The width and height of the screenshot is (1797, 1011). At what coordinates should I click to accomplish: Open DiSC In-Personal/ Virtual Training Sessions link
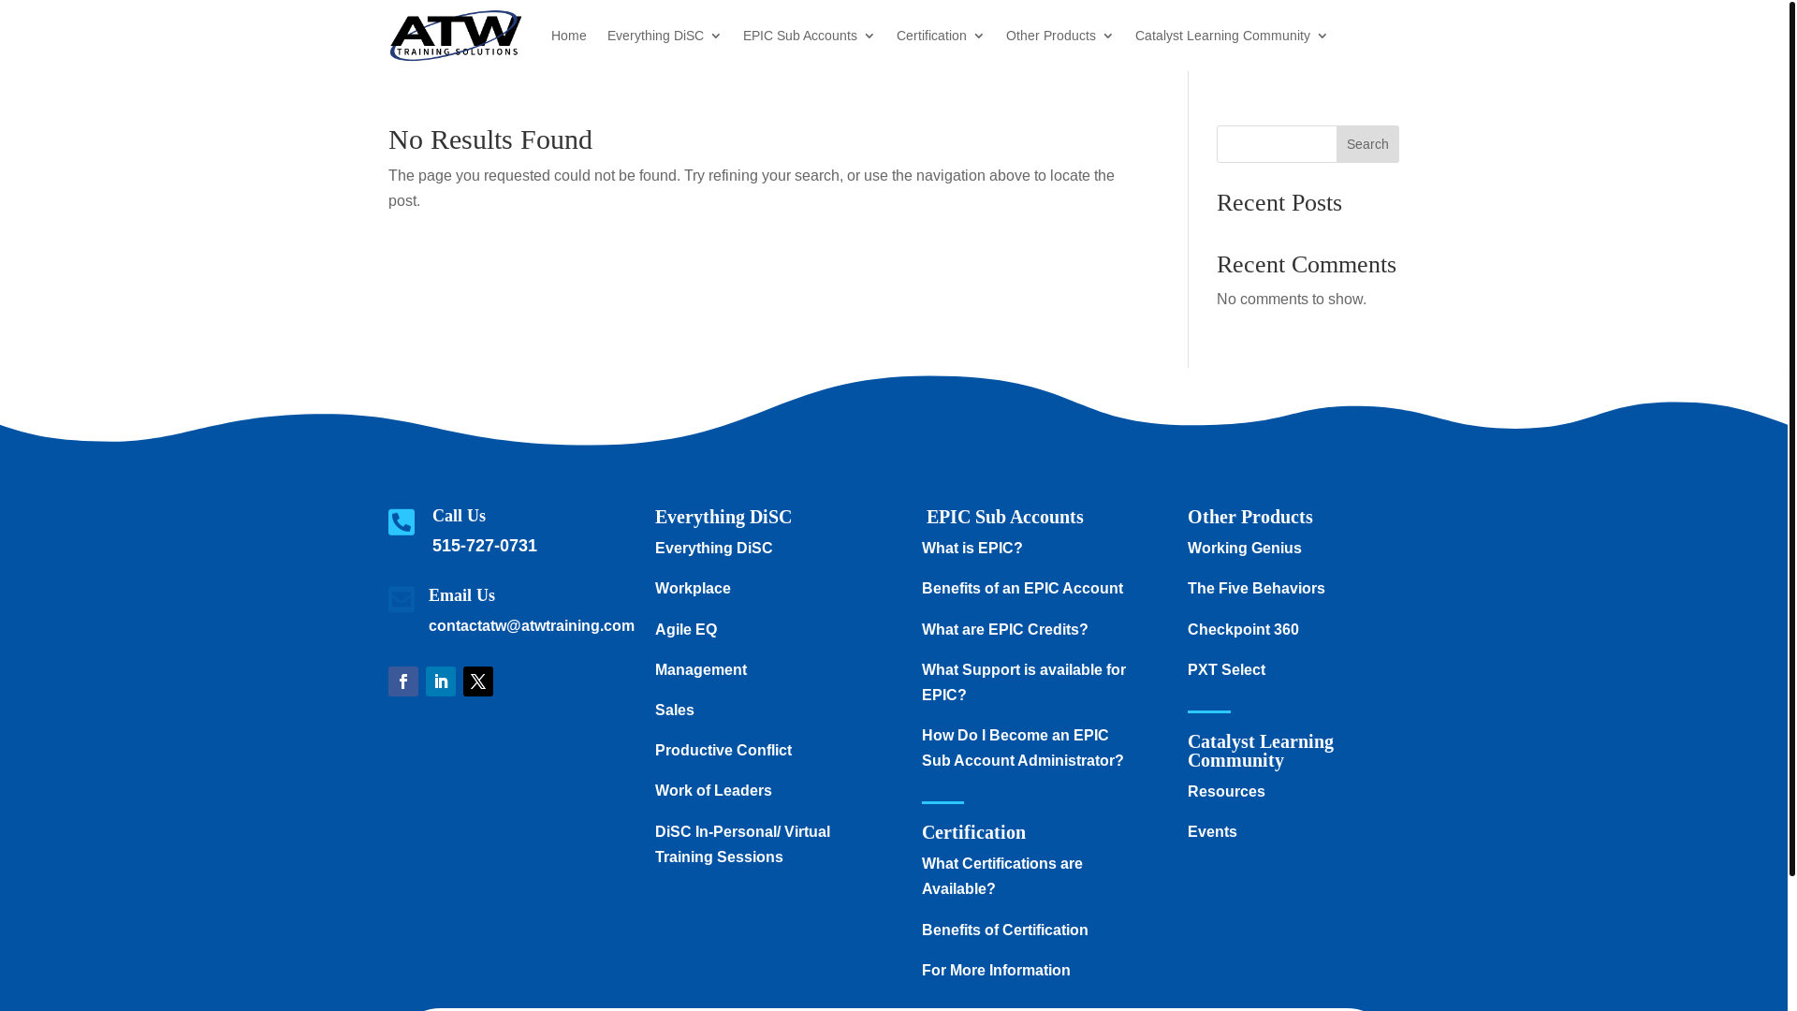point(743,844)
